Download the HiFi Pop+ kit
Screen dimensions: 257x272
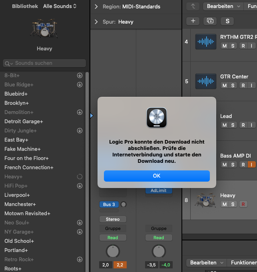[80, 186]
